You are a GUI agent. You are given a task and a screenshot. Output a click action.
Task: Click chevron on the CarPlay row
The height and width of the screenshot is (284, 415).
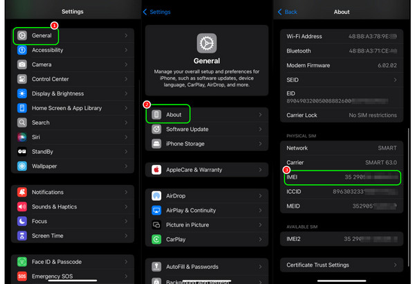click(x=260, y=240)
